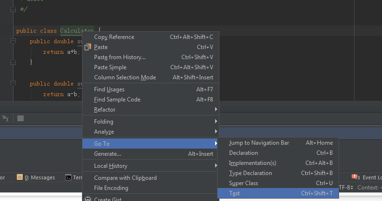The width and height of the screenshot is (382, 201).
Task: Open the Terminal tool window icon
Action: pyautogui.click(x=69, y=177)
